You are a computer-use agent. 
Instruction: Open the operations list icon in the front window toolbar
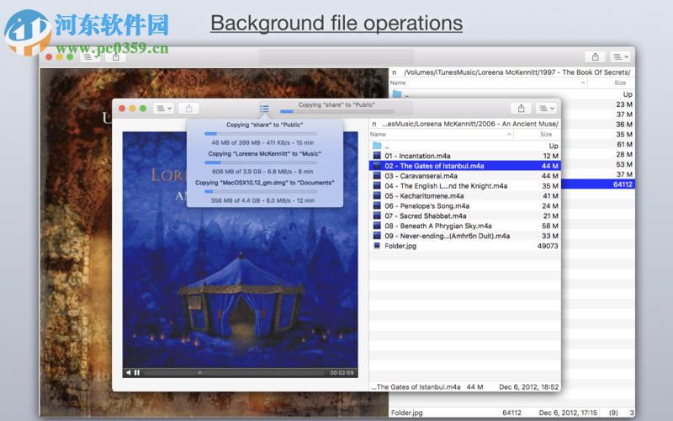click(x=264, y=109)
